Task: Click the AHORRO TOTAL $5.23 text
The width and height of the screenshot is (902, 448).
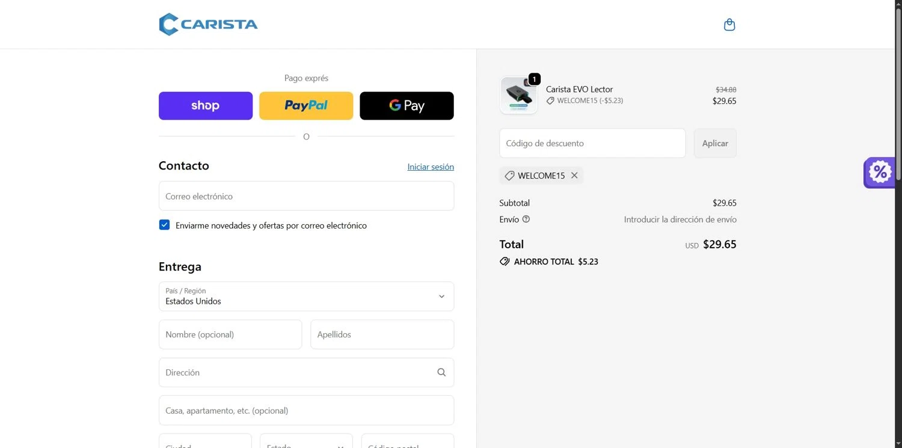Action: pos(556,262)
